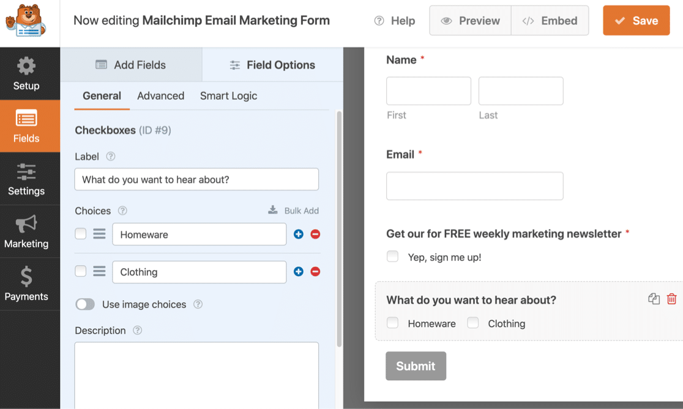Click the Email input in preview

[475, 186]
